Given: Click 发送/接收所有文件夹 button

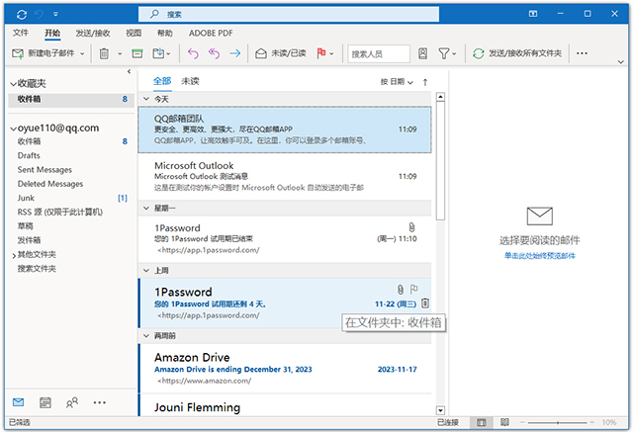Looking at the screenshot, I should tap(517, 53).
